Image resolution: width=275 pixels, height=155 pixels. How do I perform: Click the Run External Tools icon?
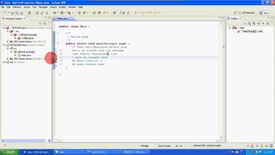coord(69,13)
